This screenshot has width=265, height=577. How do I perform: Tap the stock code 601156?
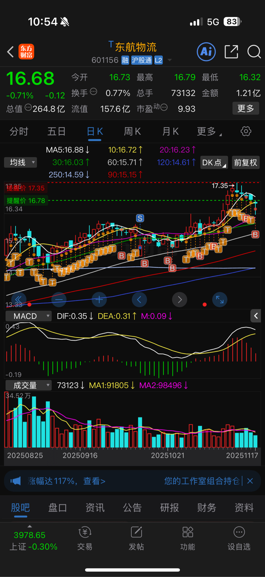(105, 60)
